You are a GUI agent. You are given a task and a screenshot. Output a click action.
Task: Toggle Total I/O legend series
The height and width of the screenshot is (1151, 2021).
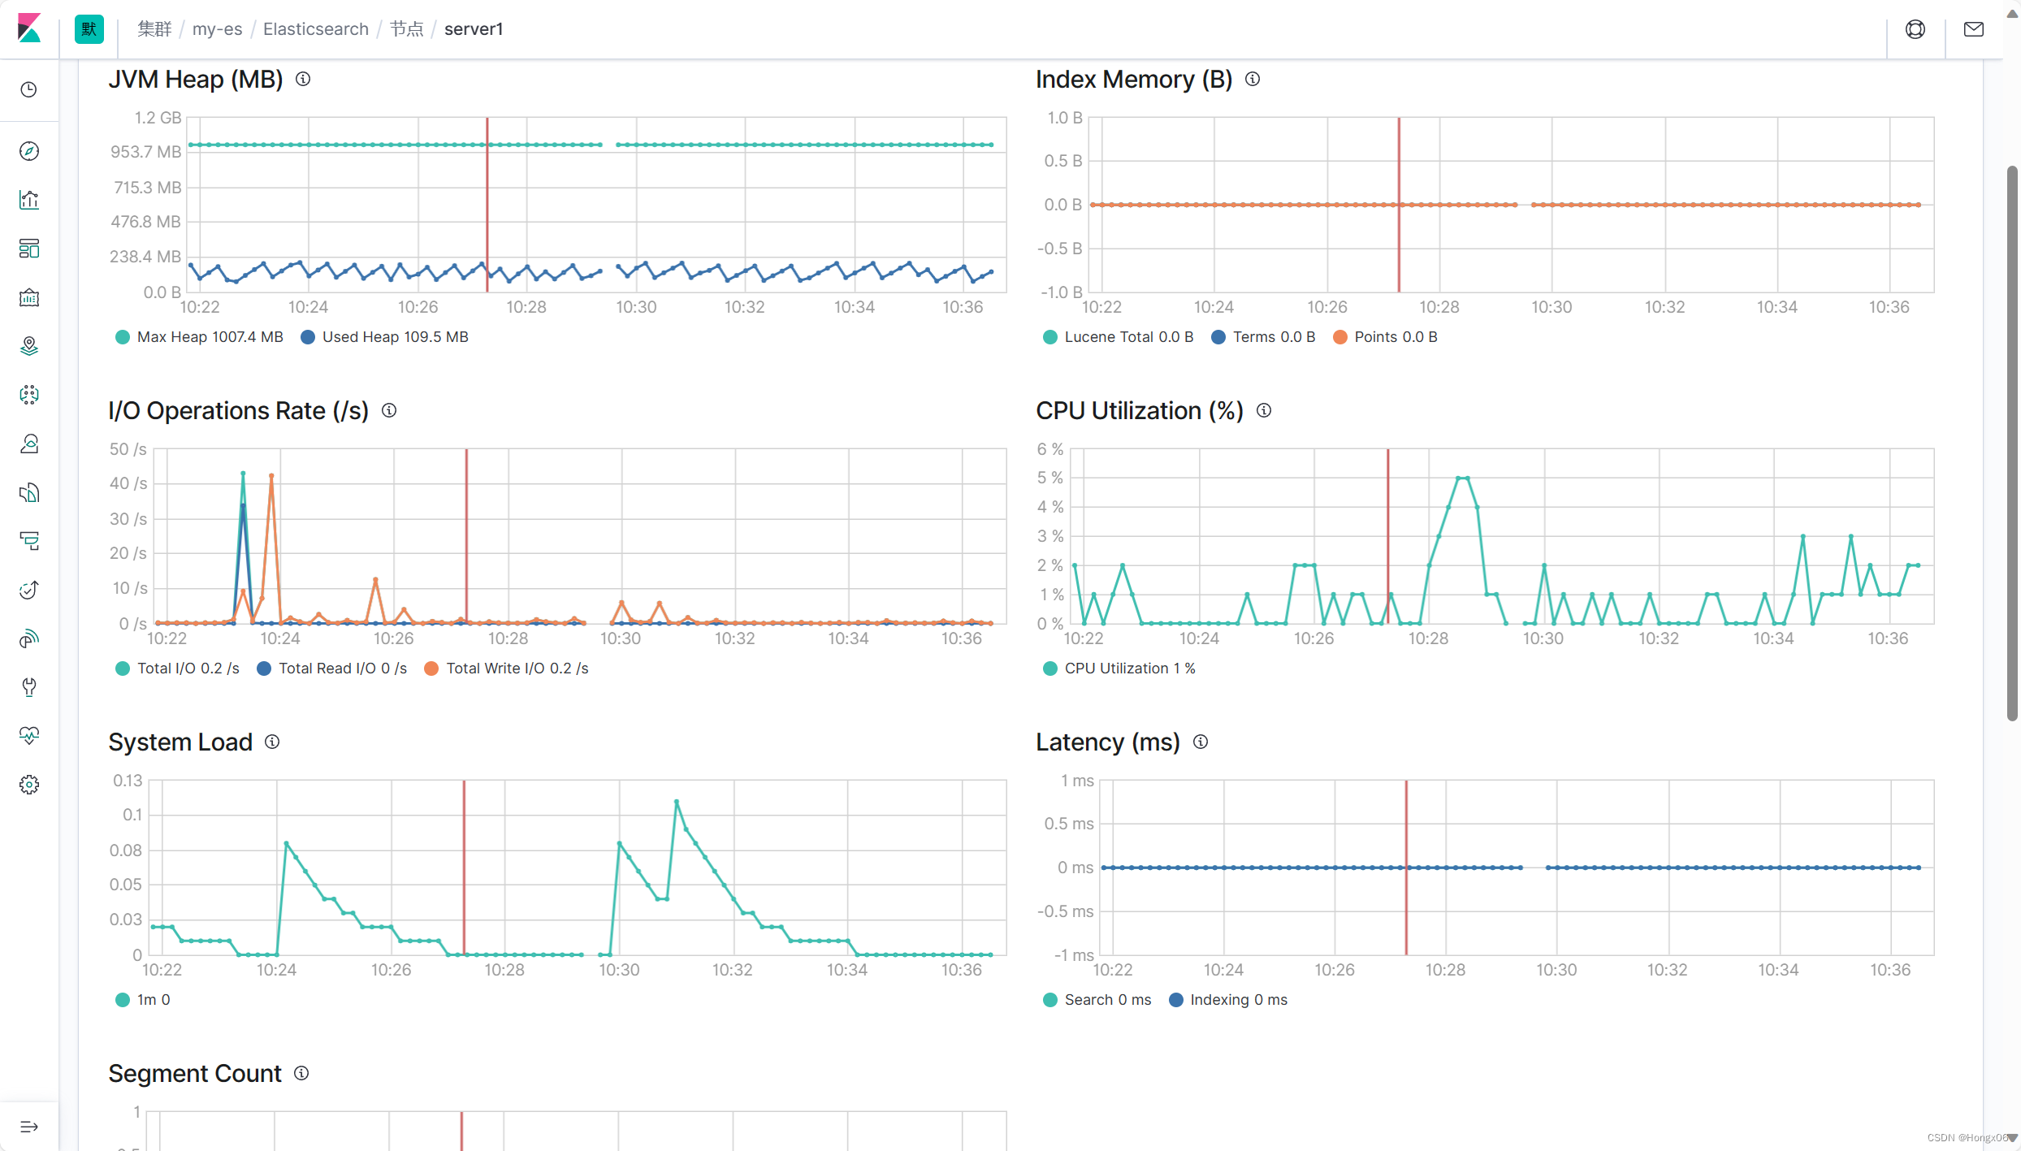pyautogui.click(x=177, y=669)
